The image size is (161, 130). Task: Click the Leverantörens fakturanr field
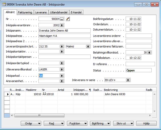(139, 46)
